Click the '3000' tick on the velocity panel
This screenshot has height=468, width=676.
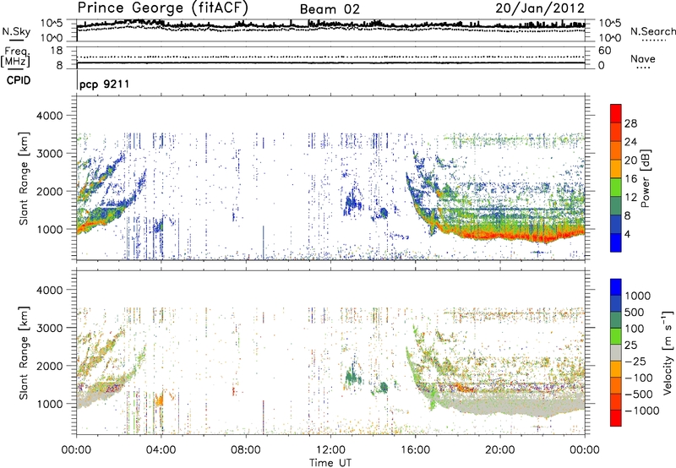tap(50, 328)
